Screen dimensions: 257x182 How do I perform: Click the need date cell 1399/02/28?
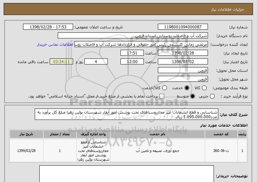click(x=26, y=151)
